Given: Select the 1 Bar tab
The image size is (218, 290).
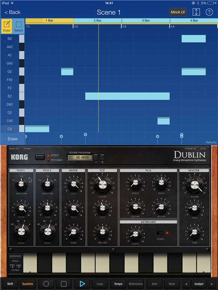Looking at the screenshot, I should [x=50, y=20].
